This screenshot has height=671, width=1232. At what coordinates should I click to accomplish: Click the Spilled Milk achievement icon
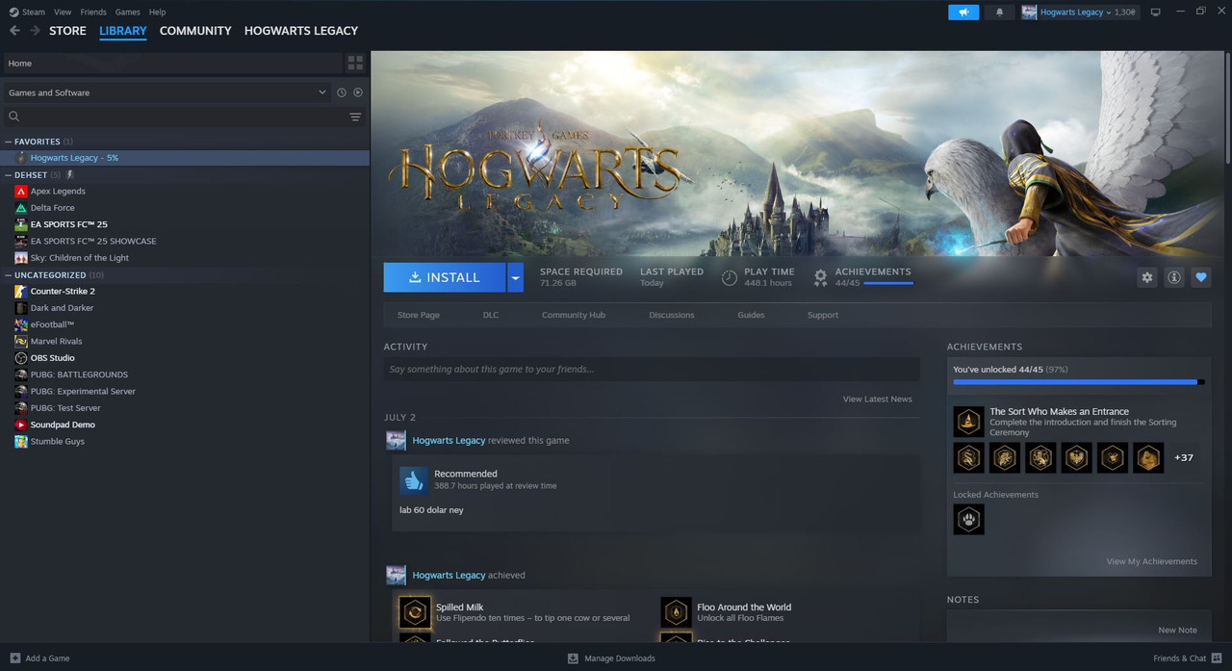415,612
